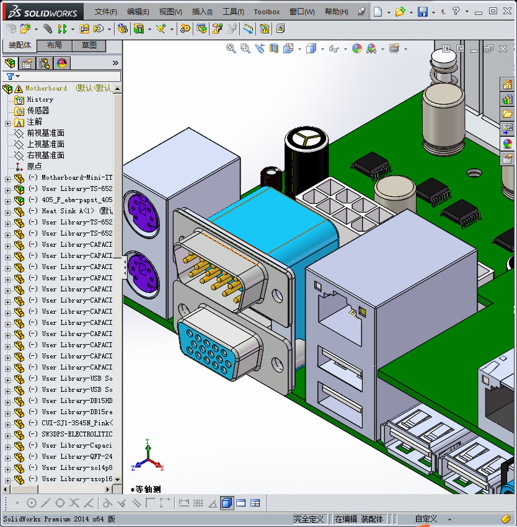Open the View Orientation dropdown arrow
This screenshot has width=517, height=527.
click(x=299, y=50)
